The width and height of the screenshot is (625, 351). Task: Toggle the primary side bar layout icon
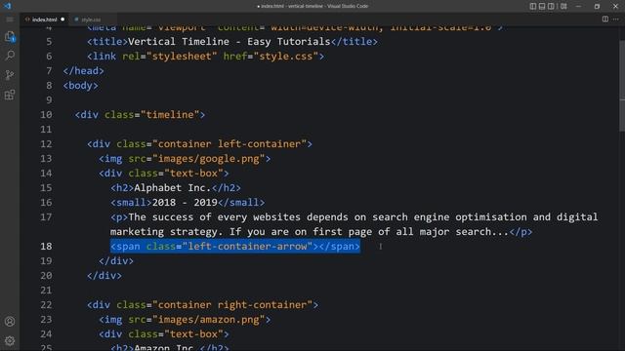click(x=533, y=6)
